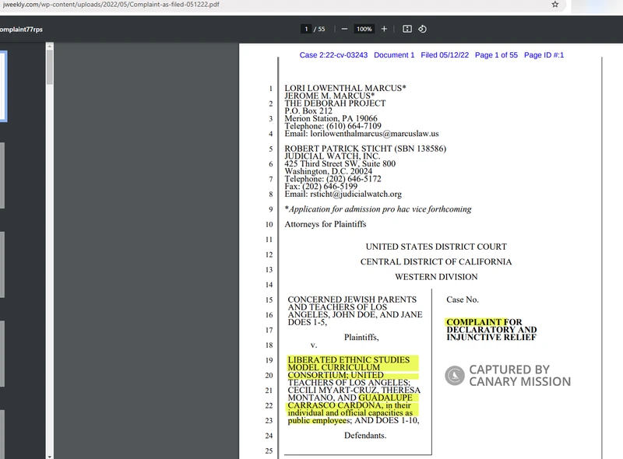Click the browser address bar URL
The height and width of the screenshot is (459, 623).
[111, 5]
